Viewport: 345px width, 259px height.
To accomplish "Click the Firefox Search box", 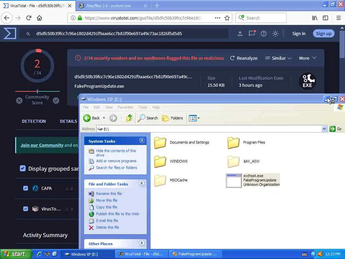I will pos(261,18).
